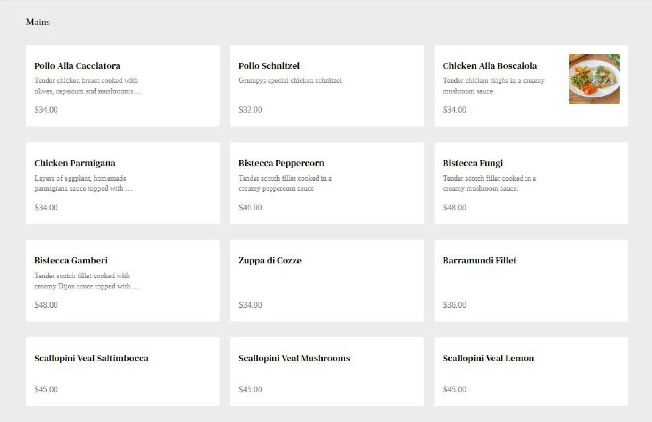Select the Pollo Schnitzel menu card
This screenshot has width=652, height=422.
(x=327, y=86)
